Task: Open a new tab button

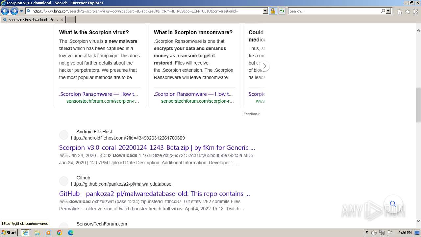Action: pyautogui.click(x=71, y=20)
